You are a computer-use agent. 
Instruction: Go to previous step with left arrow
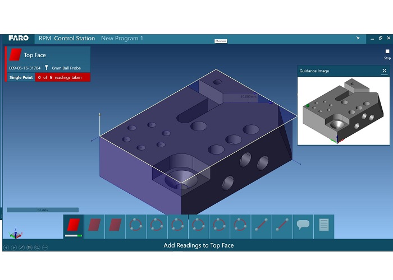[x=6, y=248]
